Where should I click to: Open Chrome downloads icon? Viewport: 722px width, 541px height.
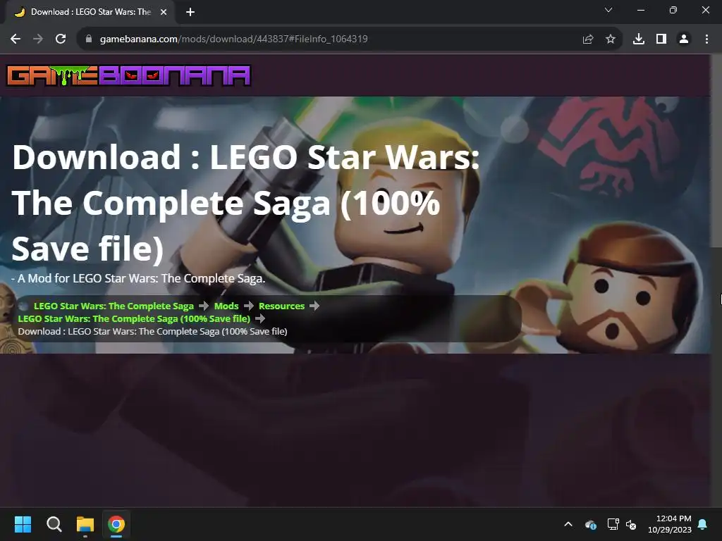(x=639, y=39)
